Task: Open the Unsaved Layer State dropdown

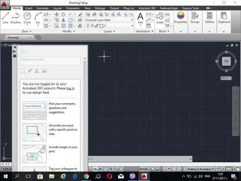Action: point(109,20)
